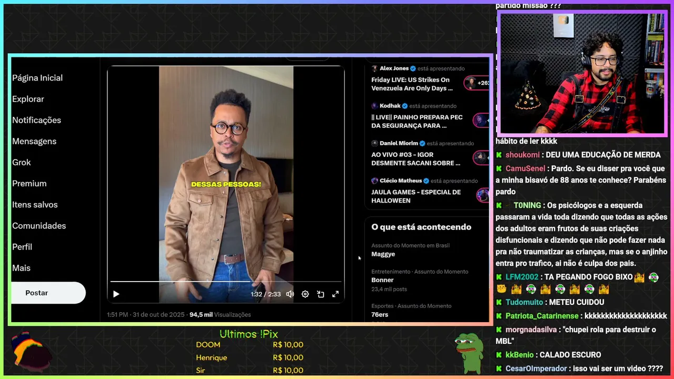Screen dimensions: 674x379
Task: Play the video with the play button
Action: [116, 294]
